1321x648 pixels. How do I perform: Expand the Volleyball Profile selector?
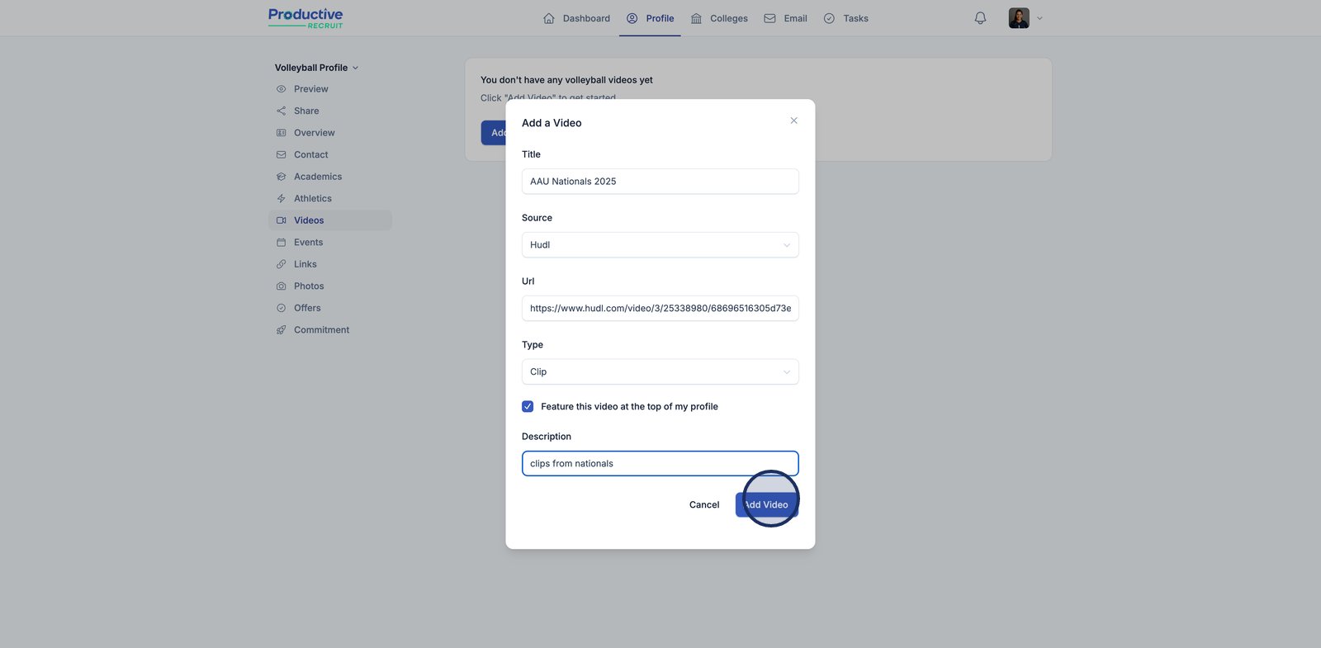(316, 68)
